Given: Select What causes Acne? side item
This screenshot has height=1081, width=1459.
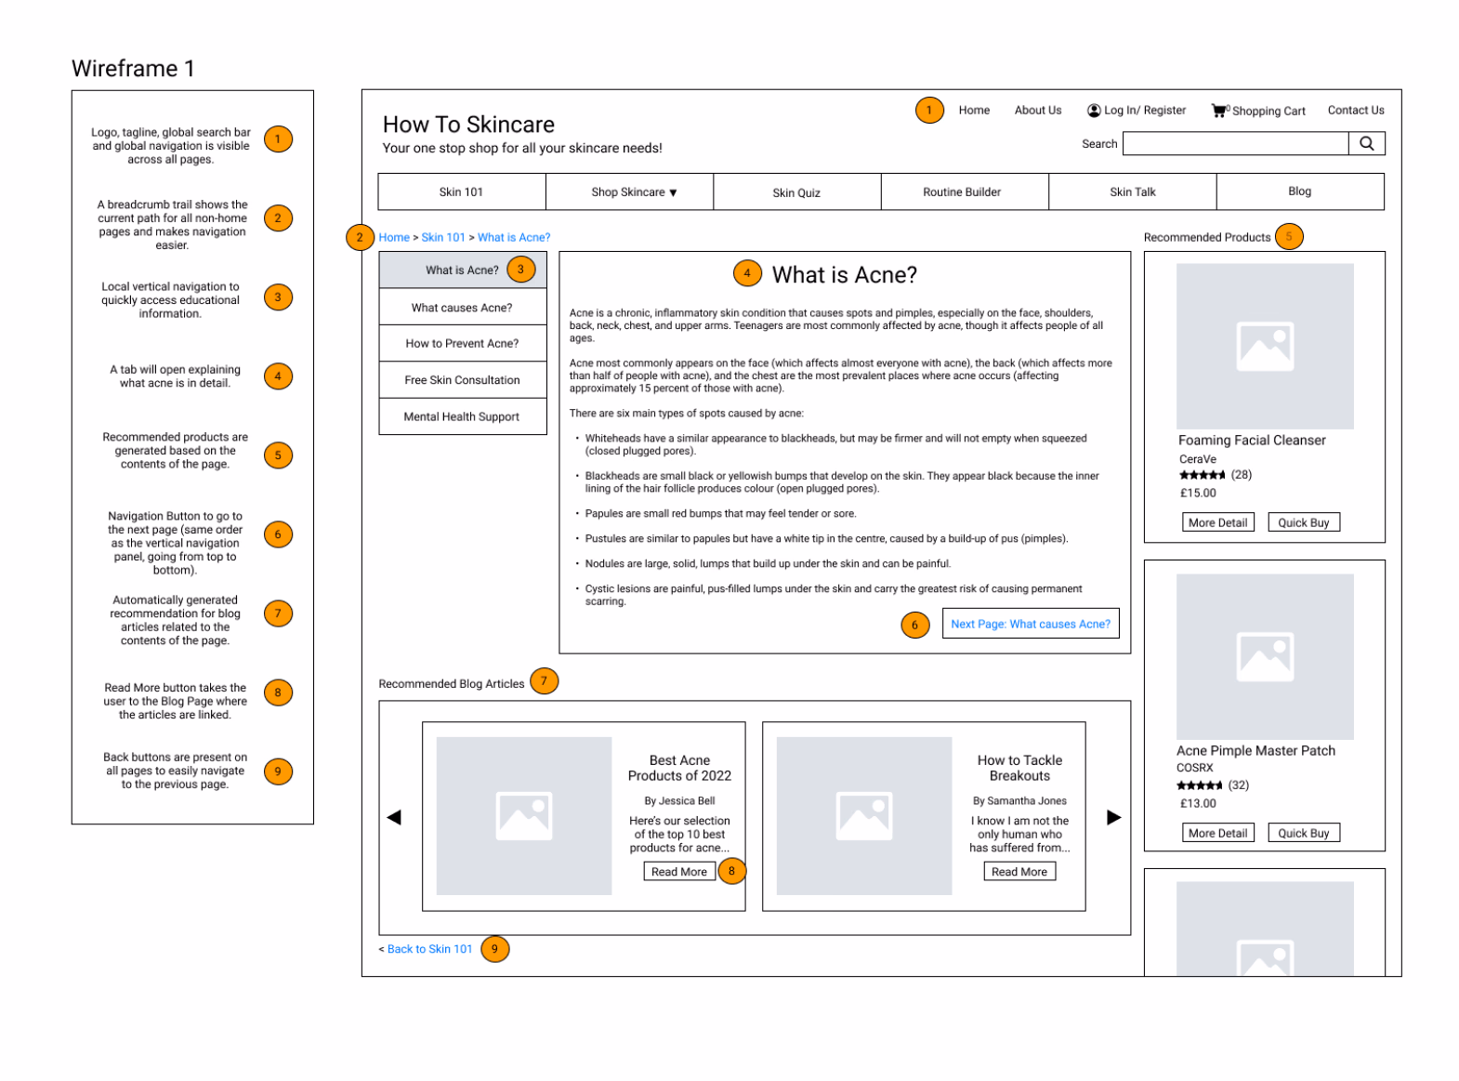Looking at the screenshot, I should click(x=463, y=308).
